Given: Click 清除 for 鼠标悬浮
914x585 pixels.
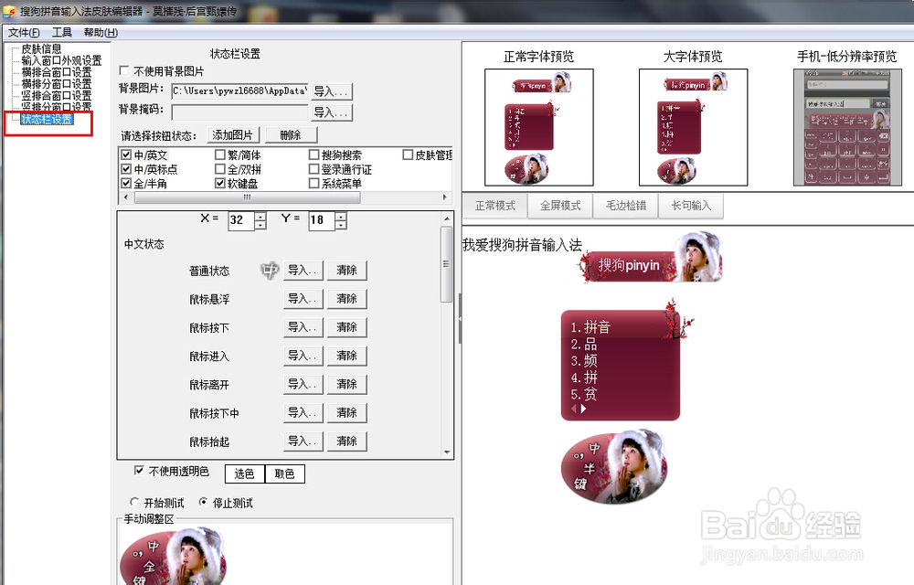Looking at the screenshot, I should tap(346, 299).
